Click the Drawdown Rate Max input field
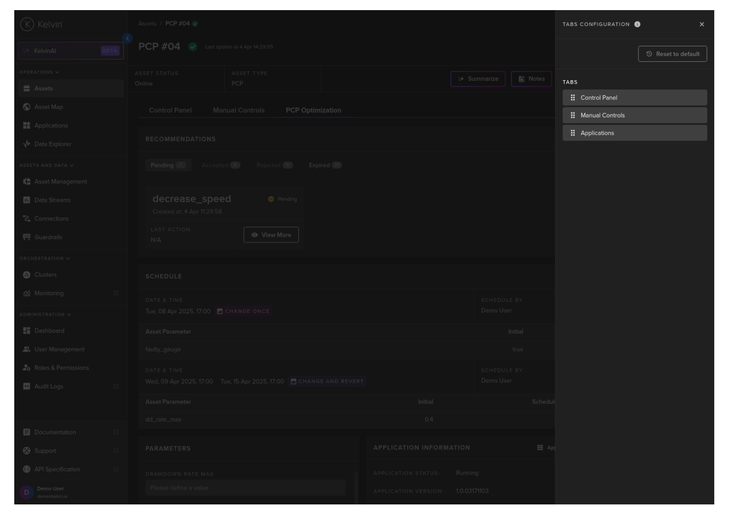Screen dimensions: 729x515 [245, 488]
